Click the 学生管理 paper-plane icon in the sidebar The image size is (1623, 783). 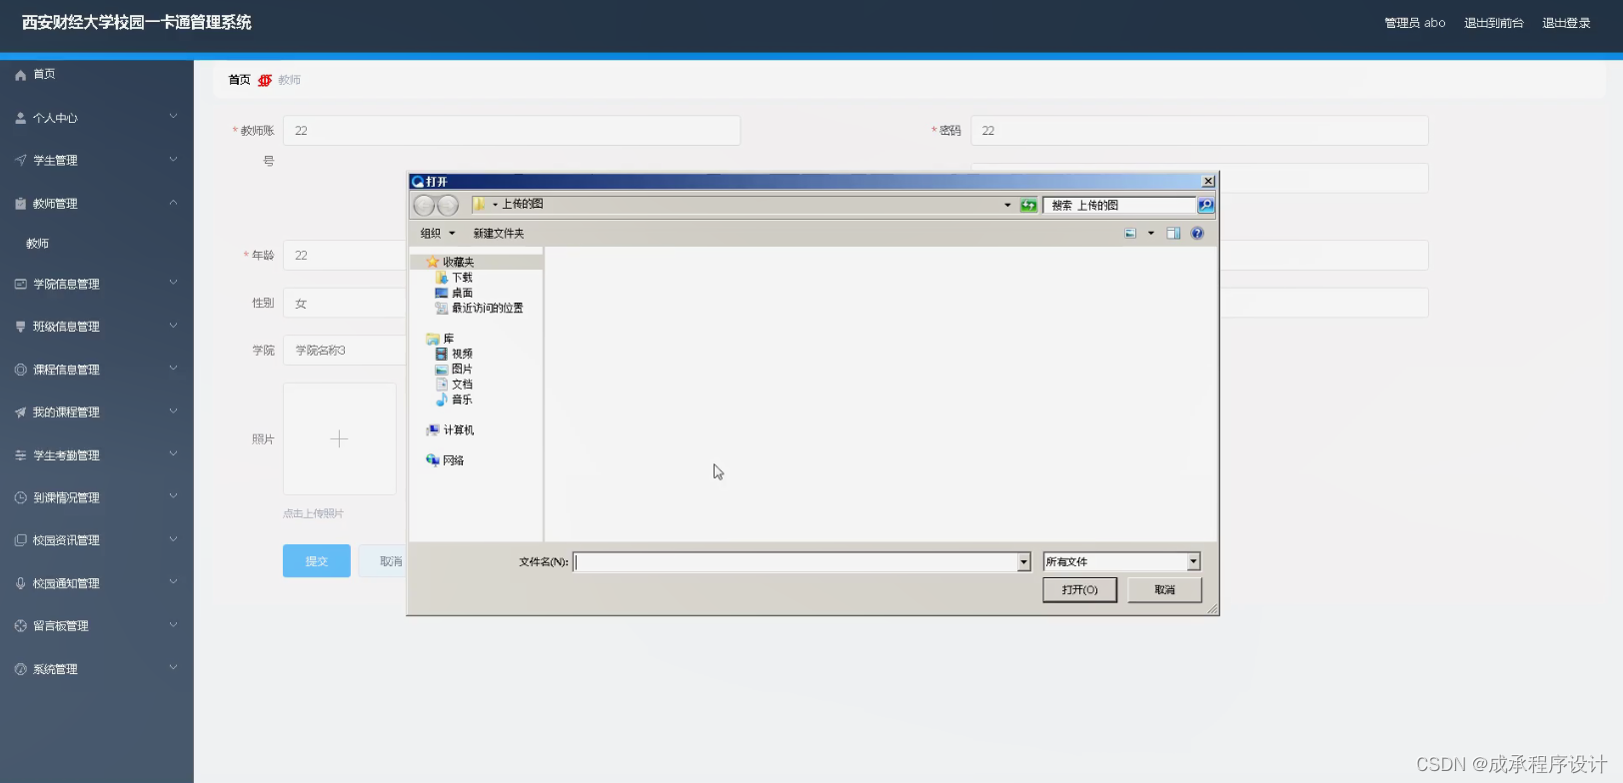20,160
